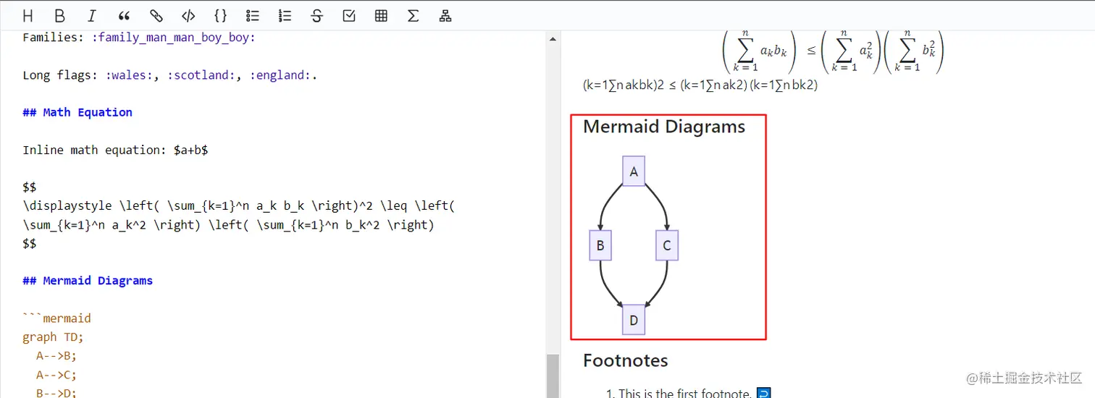
Task: Insert a blockquote
Action: [x=124, y=16]
